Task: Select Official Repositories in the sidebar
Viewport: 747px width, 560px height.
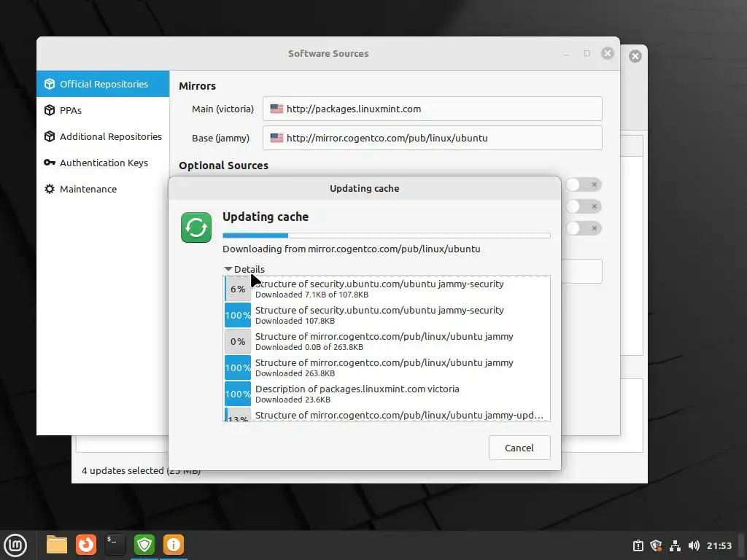Action: click(103, 84)
